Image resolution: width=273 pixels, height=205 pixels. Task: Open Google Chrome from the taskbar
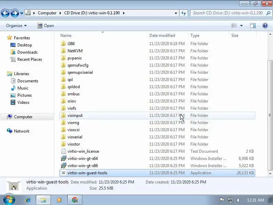click(x=75, y=200)
